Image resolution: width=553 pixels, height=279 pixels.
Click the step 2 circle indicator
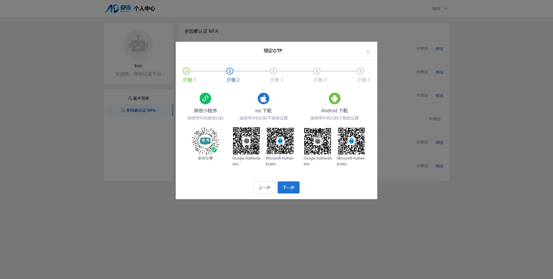coord(230,71)
